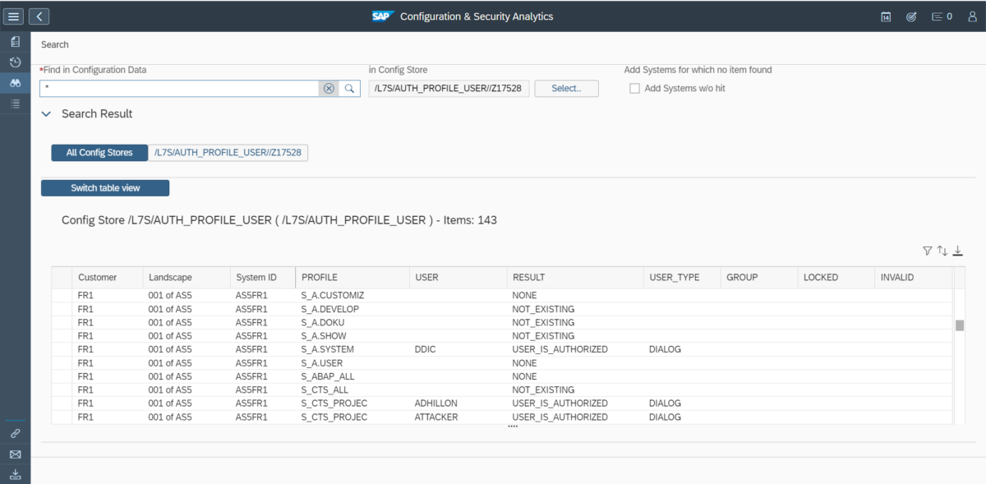
Task: Open the calendar icon in the header
Action: (x=885, y=16)
